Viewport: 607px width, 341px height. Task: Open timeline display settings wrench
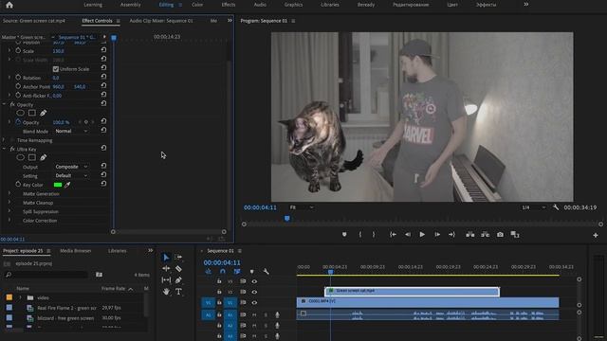[x=267, y=272]
